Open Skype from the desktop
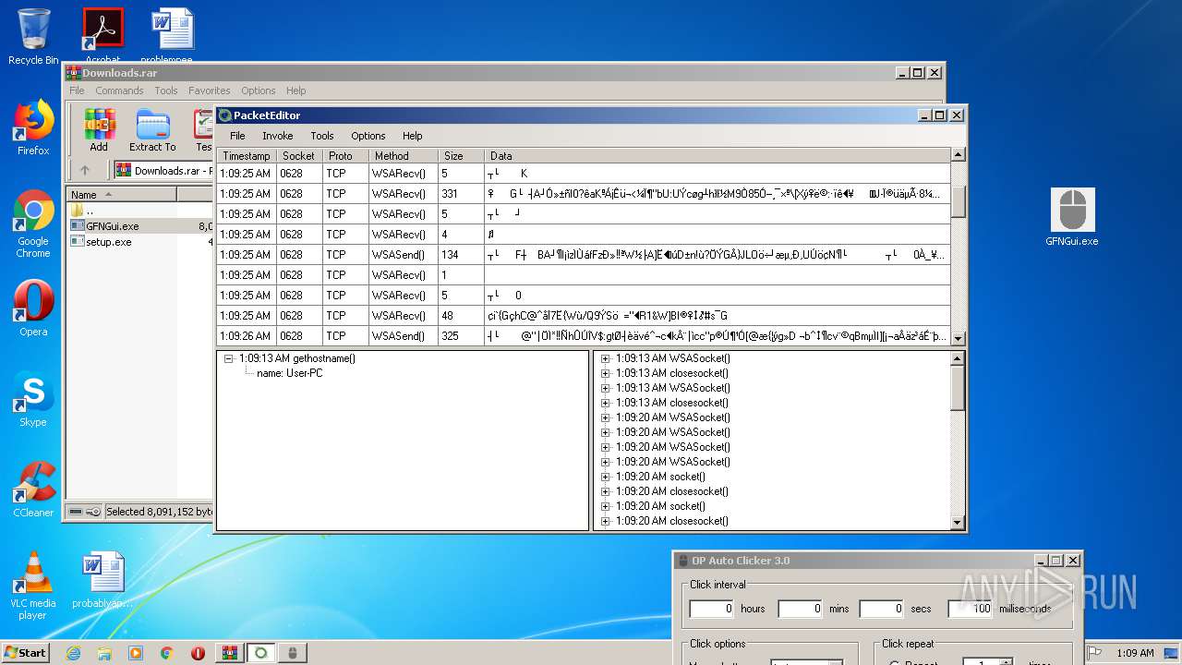 (33, 399)
